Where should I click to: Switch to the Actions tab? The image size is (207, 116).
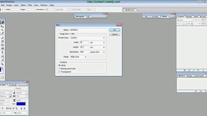(190, 76)
